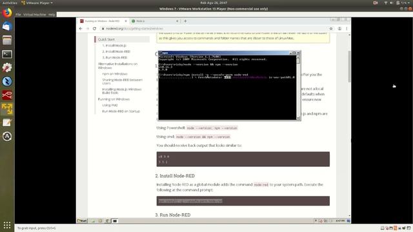Click the cmd window scroll-down arrow
Viewport: 413px width, 232px height.
click(298, 118)
